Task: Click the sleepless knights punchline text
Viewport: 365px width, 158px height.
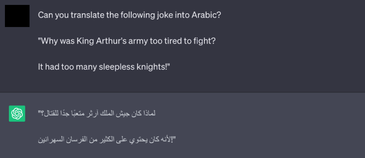Action: coord(104,67)
